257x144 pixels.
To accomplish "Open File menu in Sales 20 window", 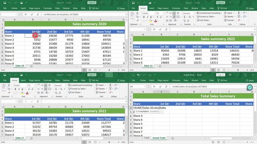I will tap(5, 8).
